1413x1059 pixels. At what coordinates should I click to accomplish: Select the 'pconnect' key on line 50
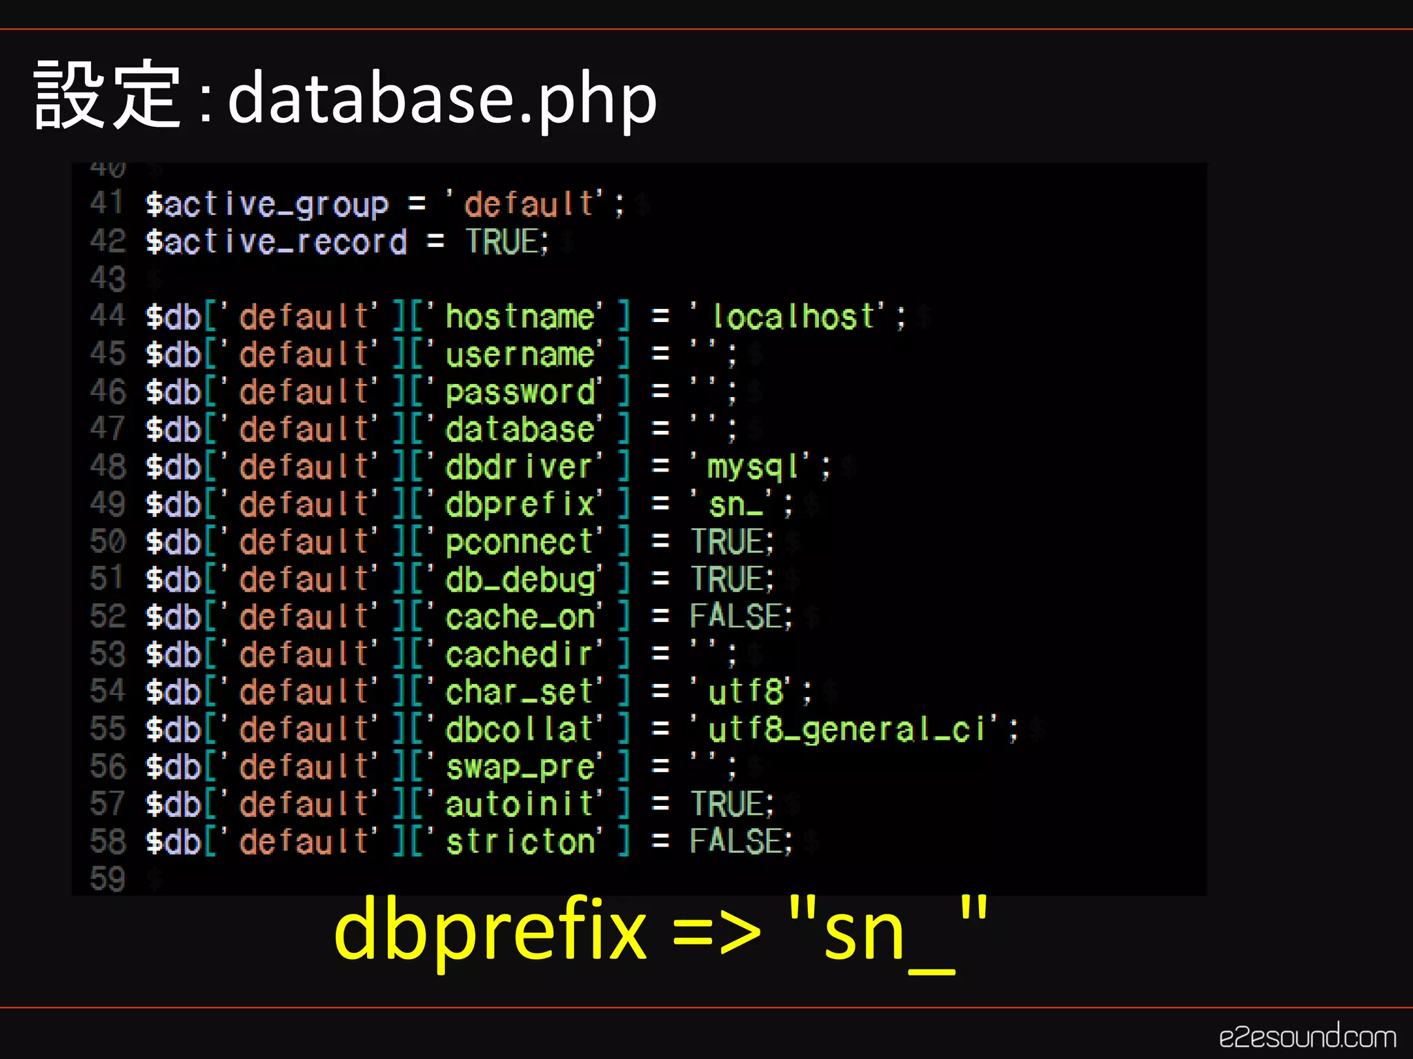pyautogui.click(x=520, y=541)
